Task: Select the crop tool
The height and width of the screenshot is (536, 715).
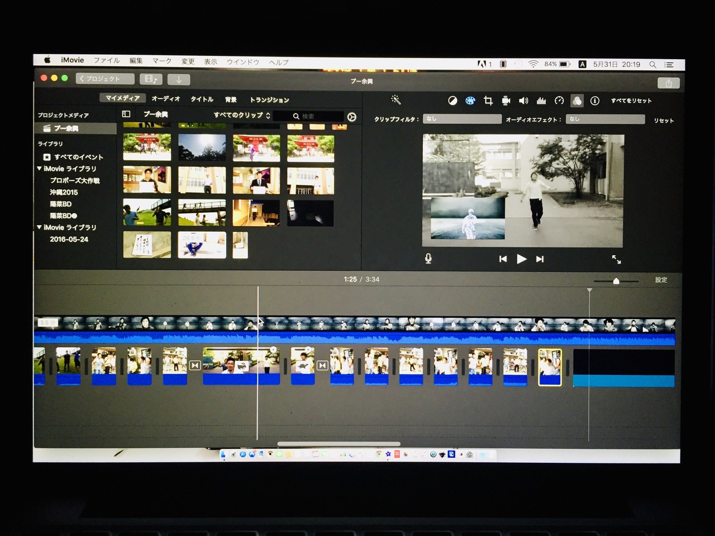Action: coord(488,100)
